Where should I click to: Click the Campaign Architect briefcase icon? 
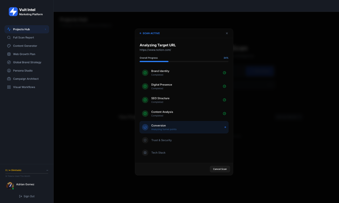tap(9, 79)
